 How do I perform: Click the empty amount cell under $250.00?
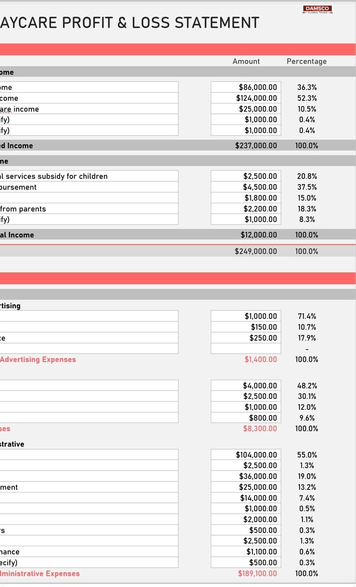pyautogui.click(x=246, y=348)
